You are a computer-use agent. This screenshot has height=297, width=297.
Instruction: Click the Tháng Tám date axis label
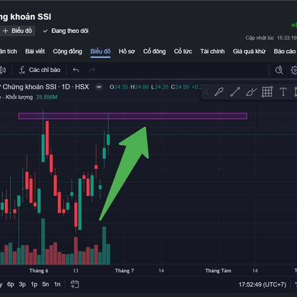pyautogui.click(x=218, y=271)
